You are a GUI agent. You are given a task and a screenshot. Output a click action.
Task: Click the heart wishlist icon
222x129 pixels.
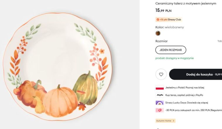(161, 74)
